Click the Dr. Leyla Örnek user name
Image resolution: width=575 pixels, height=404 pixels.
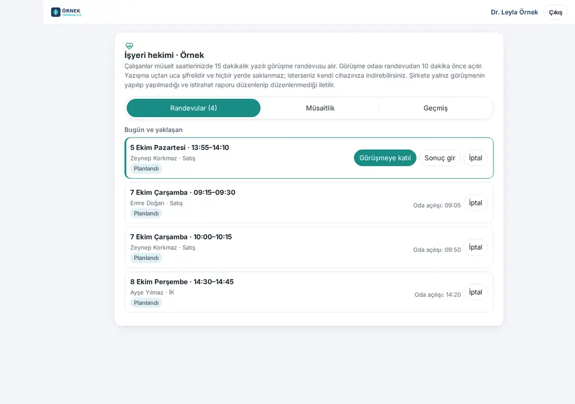coord(514,12)
